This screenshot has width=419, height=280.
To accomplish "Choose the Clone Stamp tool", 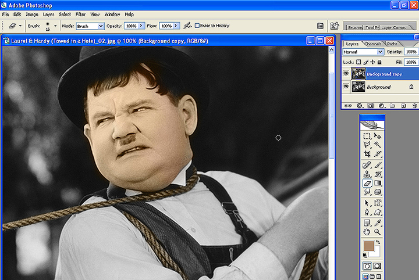I will point(367,173).
